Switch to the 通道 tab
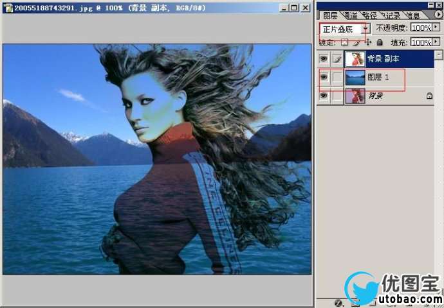 pyautogui.click(x=351, y=15)
